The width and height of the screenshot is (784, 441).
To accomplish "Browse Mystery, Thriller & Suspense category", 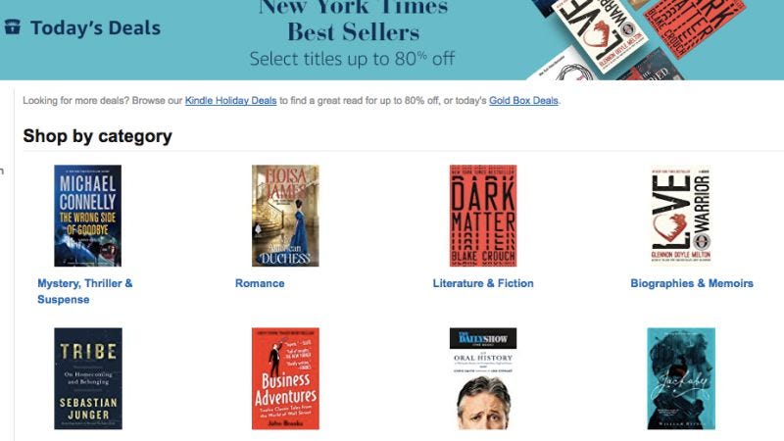I will pos(85,291).
